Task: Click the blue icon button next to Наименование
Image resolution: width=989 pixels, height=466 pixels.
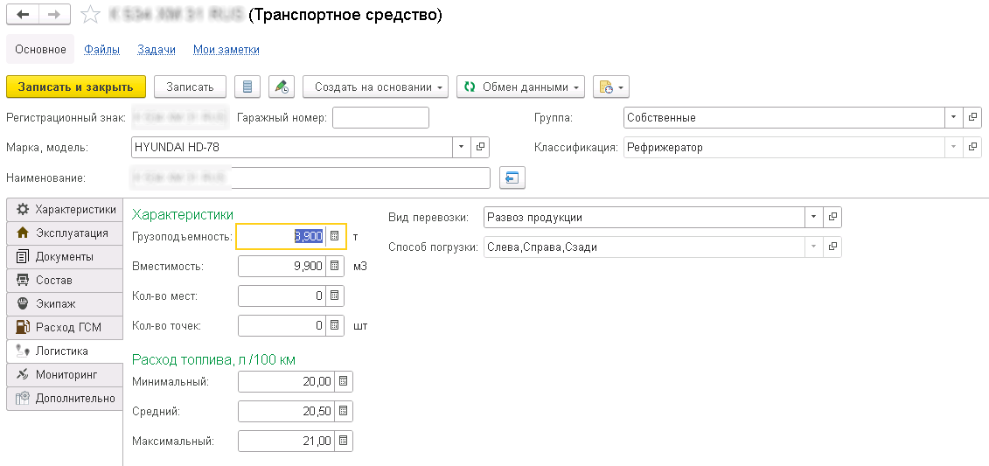Action: coord(512,177)
